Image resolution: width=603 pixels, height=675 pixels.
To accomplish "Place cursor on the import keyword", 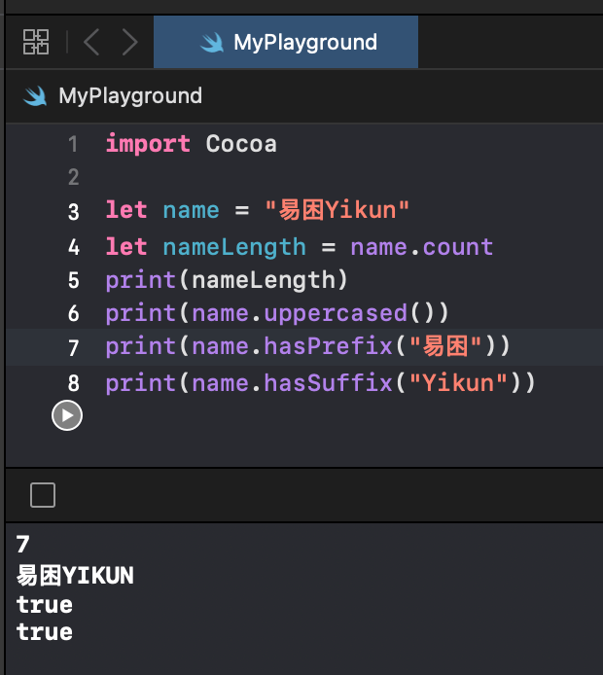I will [147, 144].
